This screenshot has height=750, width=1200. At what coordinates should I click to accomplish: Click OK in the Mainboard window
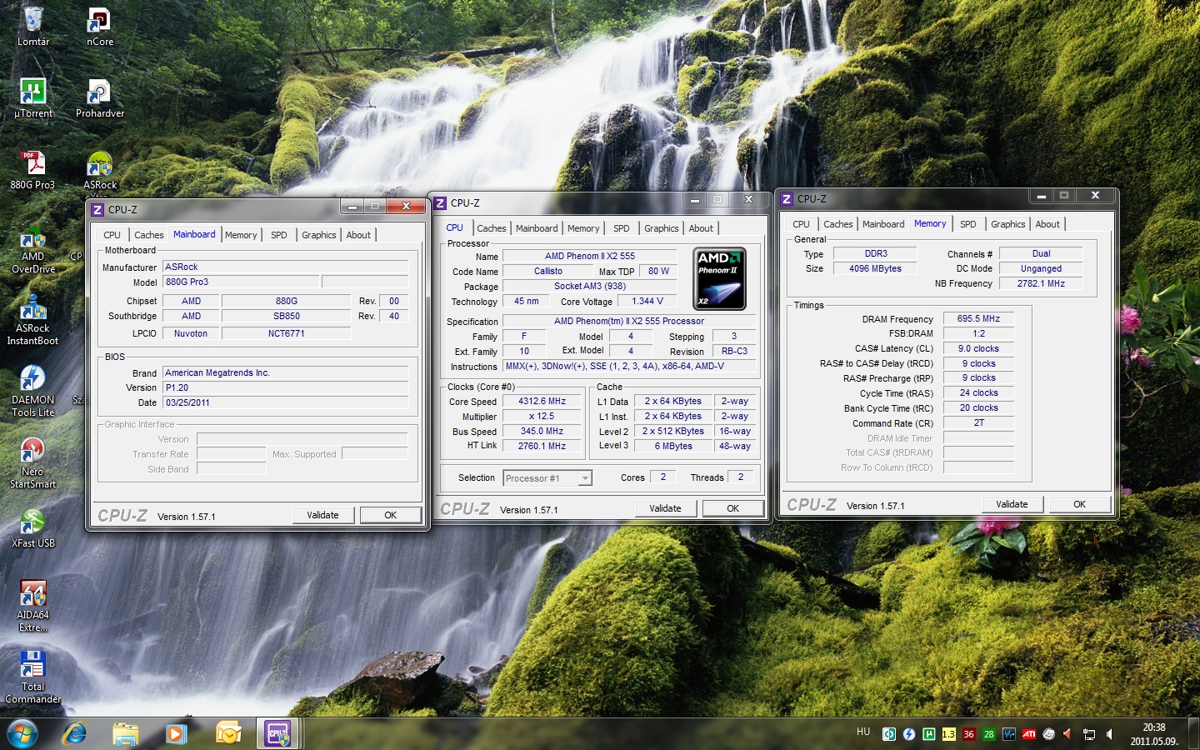click(390, 515)
